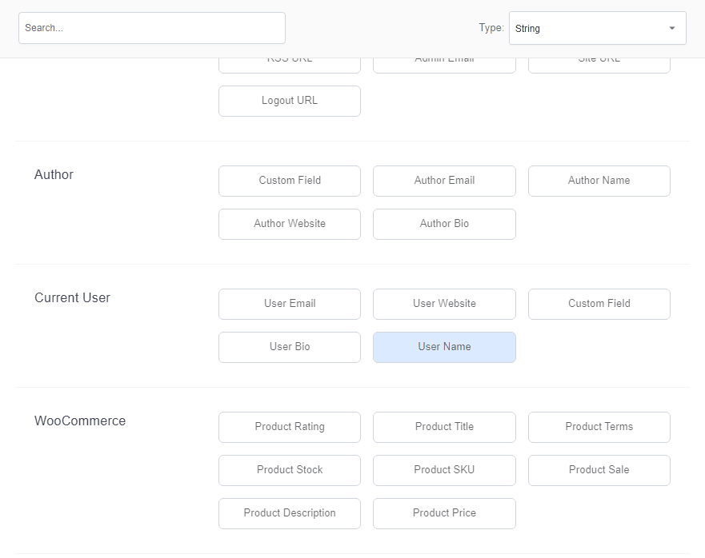Screen dimensions: 705x558
Task: Choose the Product Sale field
Action: (x=599, y=470)
